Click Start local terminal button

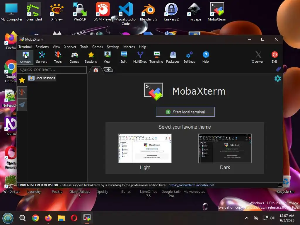(185, 112)
